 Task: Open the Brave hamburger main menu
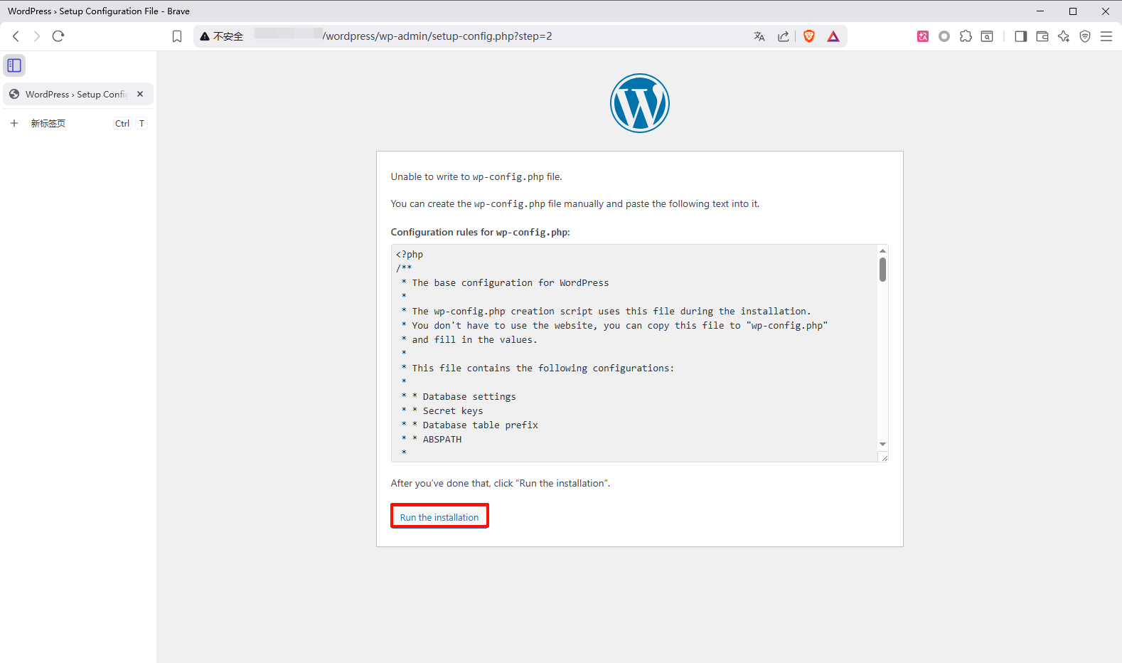click(x=1106, y=36)
